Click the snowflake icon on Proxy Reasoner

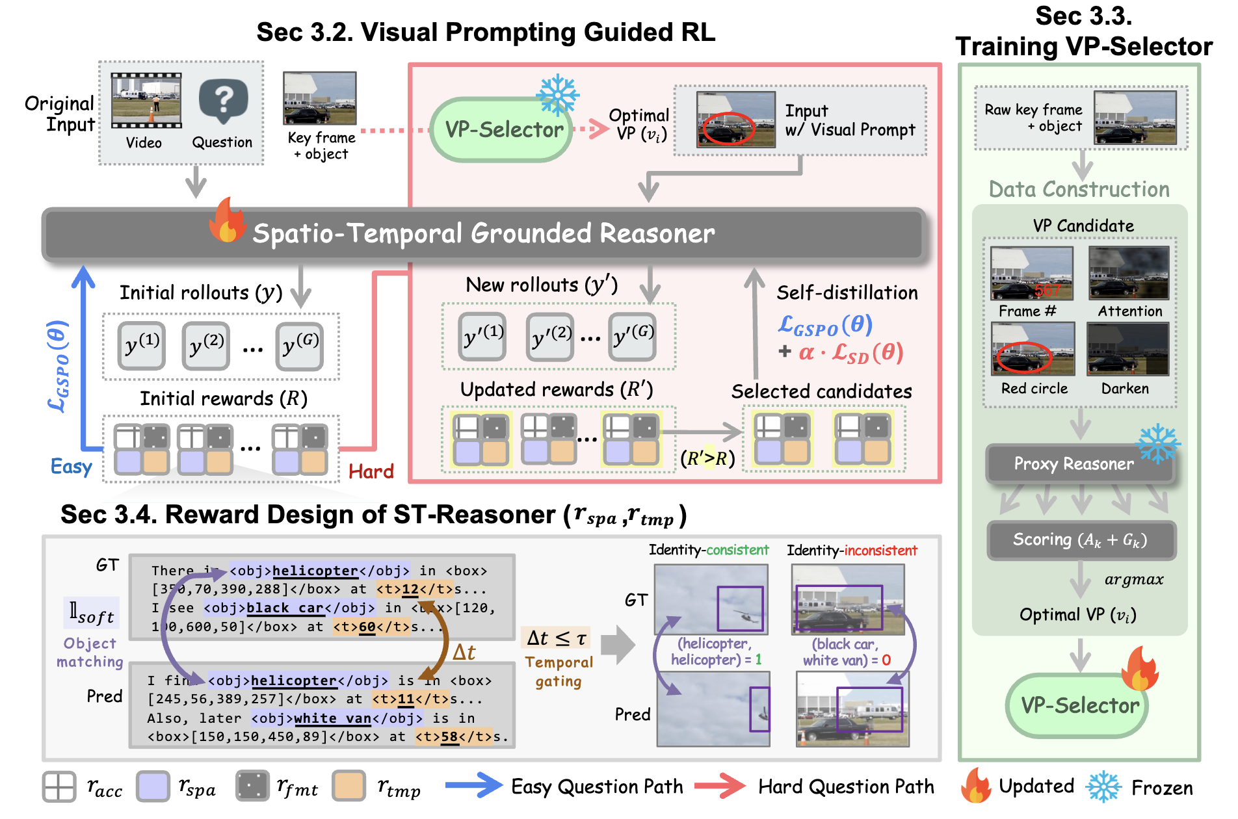(1157, 445)
